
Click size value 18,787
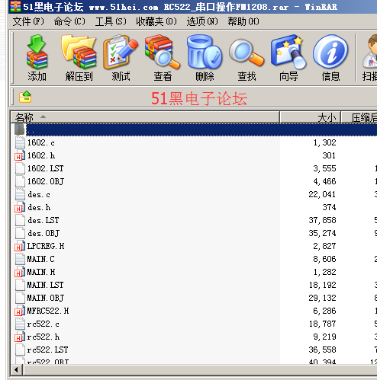(x=322, y=324)
